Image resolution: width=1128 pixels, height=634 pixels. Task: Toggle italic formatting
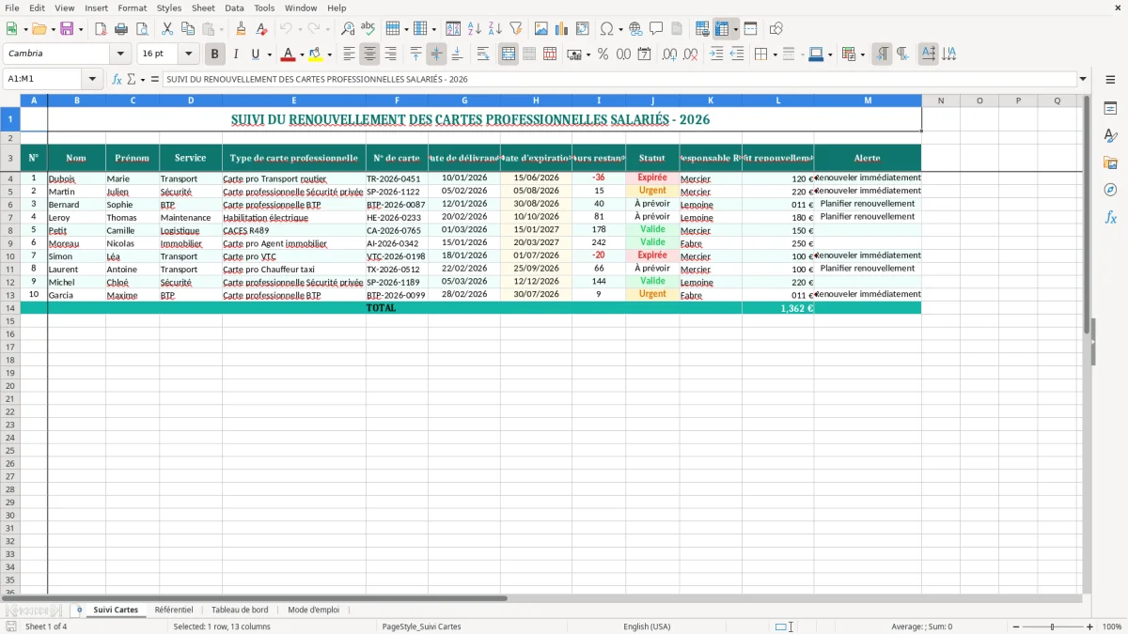(235, 54)
